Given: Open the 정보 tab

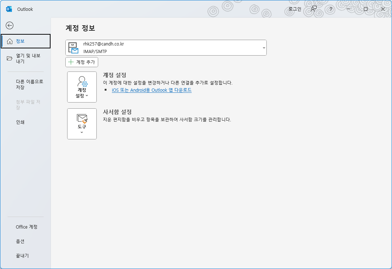Looking at the screenshot, I should [26, 41].
